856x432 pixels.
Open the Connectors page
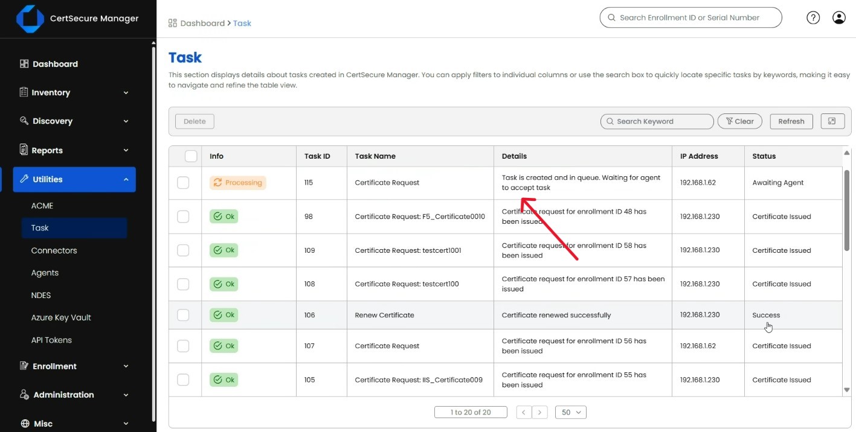[54, 250]
